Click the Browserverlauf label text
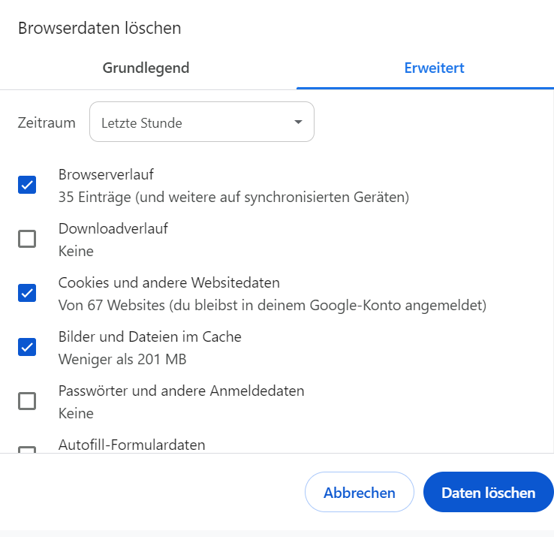Image resolution: width=554 pixels, height=537 pixels. [106, 175]
